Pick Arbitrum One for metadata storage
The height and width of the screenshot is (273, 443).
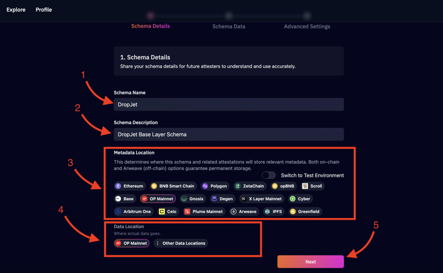tap(133, 211)
